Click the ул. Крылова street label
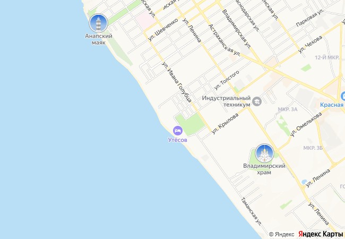Viewport: 345px width, 239px height. coord(225,123)
